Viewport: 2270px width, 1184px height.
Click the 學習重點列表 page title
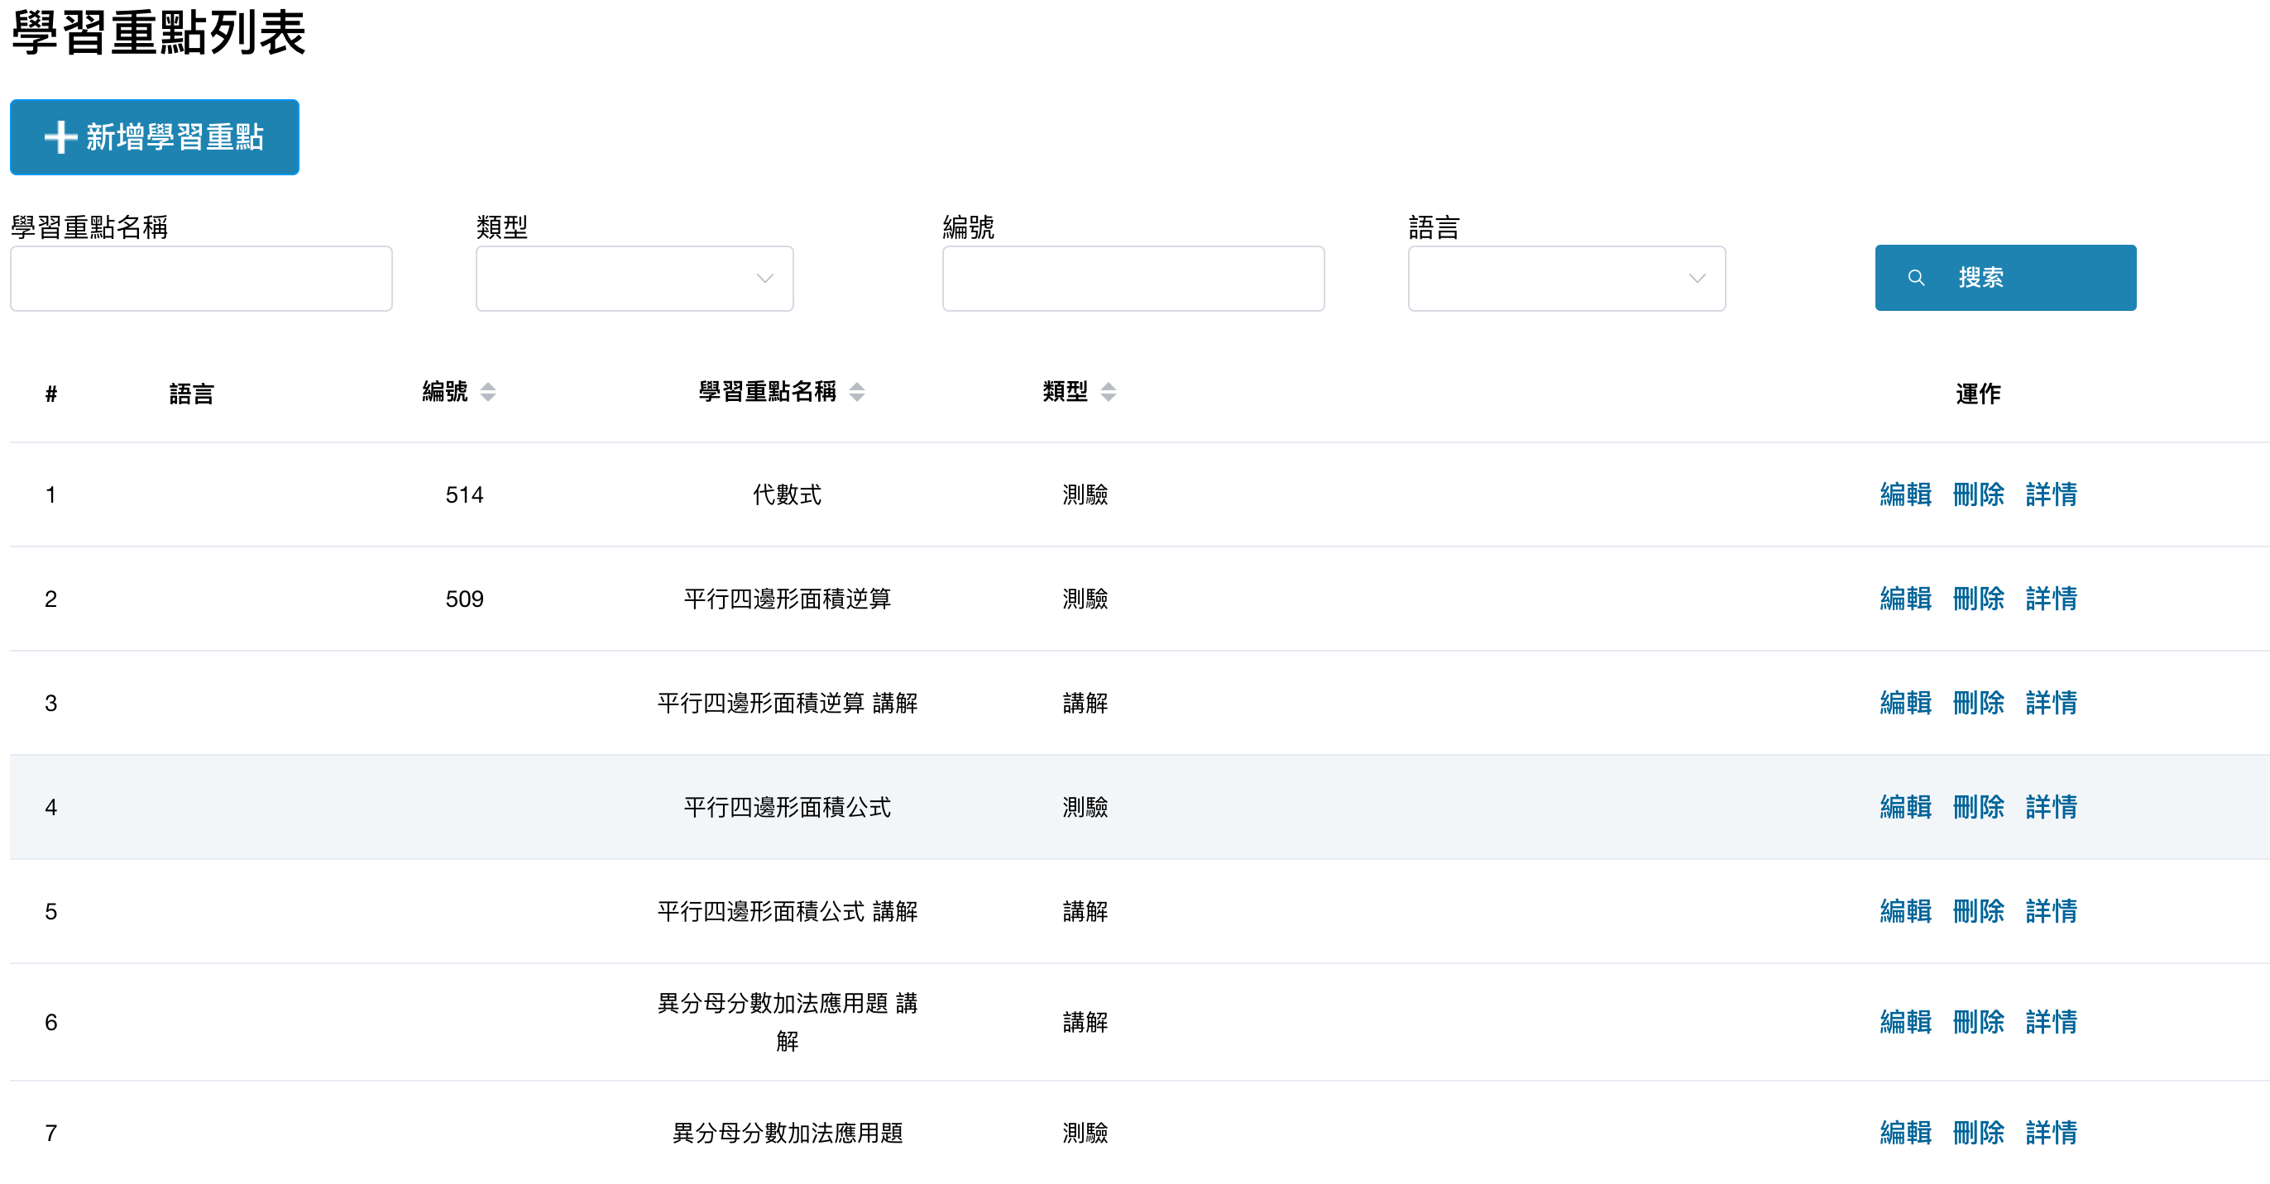click(x=159, y=33)
